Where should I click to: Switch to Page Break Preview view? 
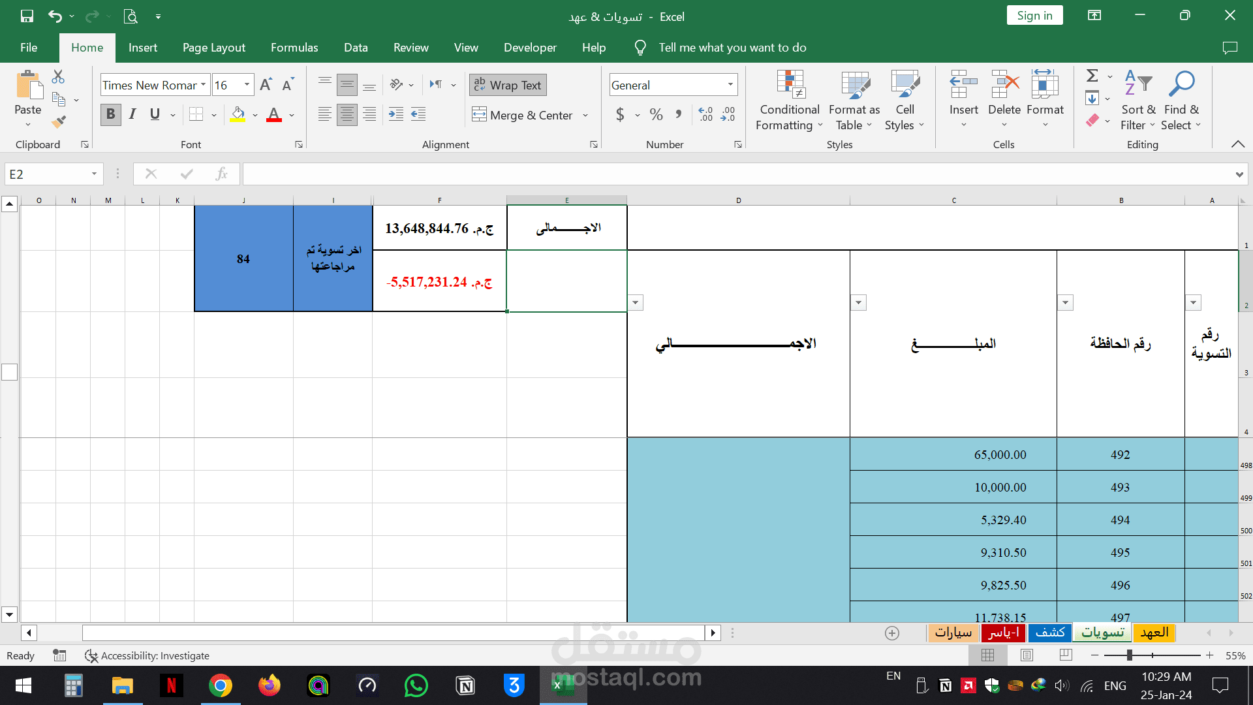coord(1066,655)
